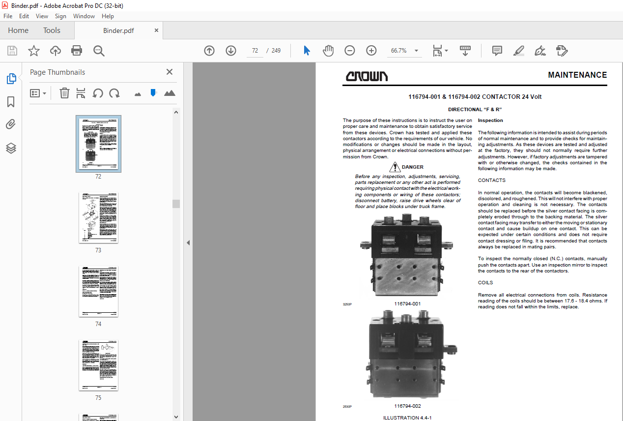Viewport: 623px width, 421px height.
Task: Open zoom level 66.7% dropdown
Action: [x=405, y=51]
